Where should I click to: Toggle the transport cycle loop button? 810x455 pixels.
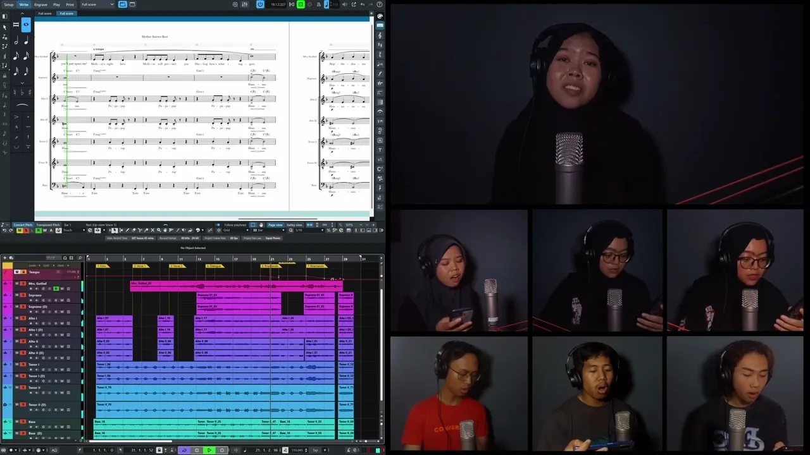click(184, 450)
